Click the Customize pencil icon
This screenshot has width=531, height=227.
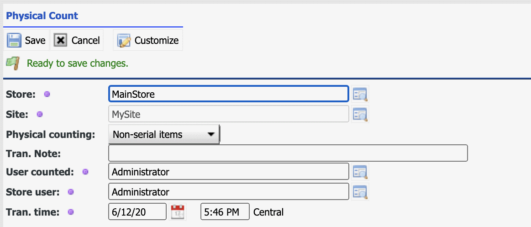[124, 40]
